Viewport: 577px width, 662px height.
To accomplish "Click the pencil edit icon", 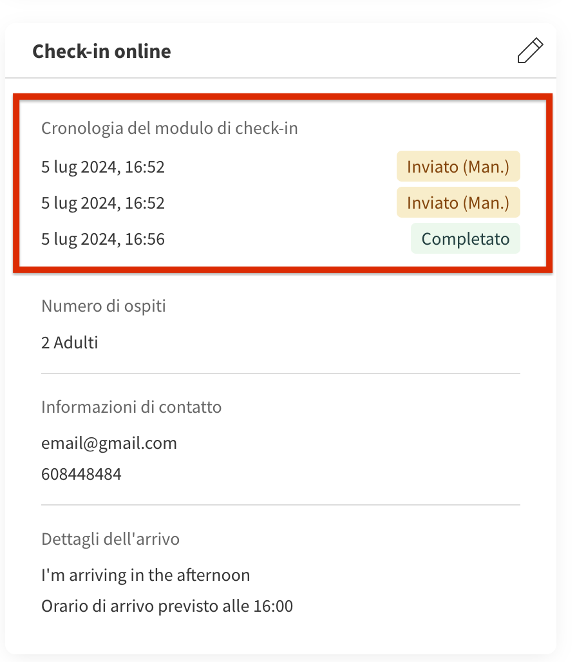I will point(530,51).
